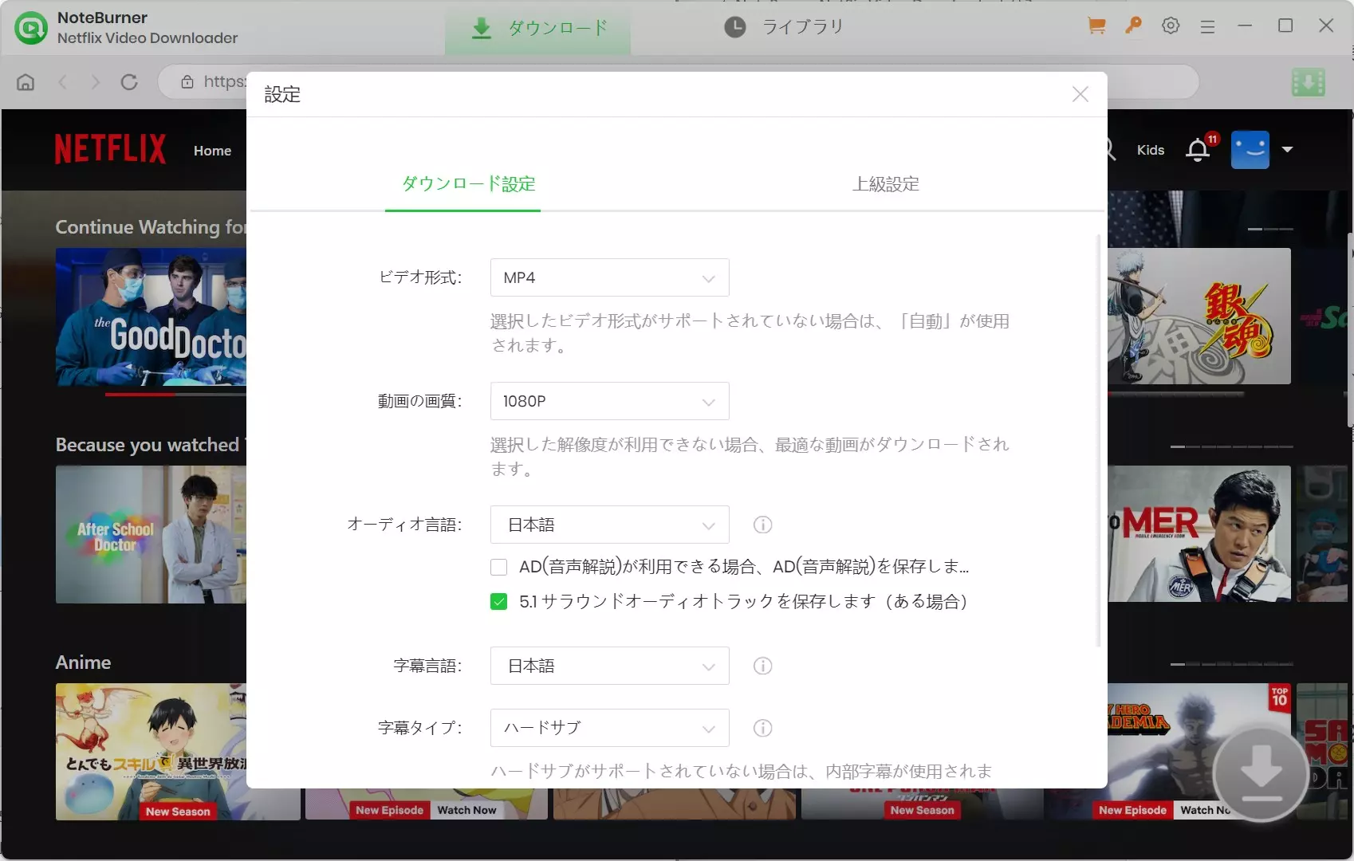Click the key registration icon
This screenshot has width=1354, height=861.
[x=1133, y=26]
